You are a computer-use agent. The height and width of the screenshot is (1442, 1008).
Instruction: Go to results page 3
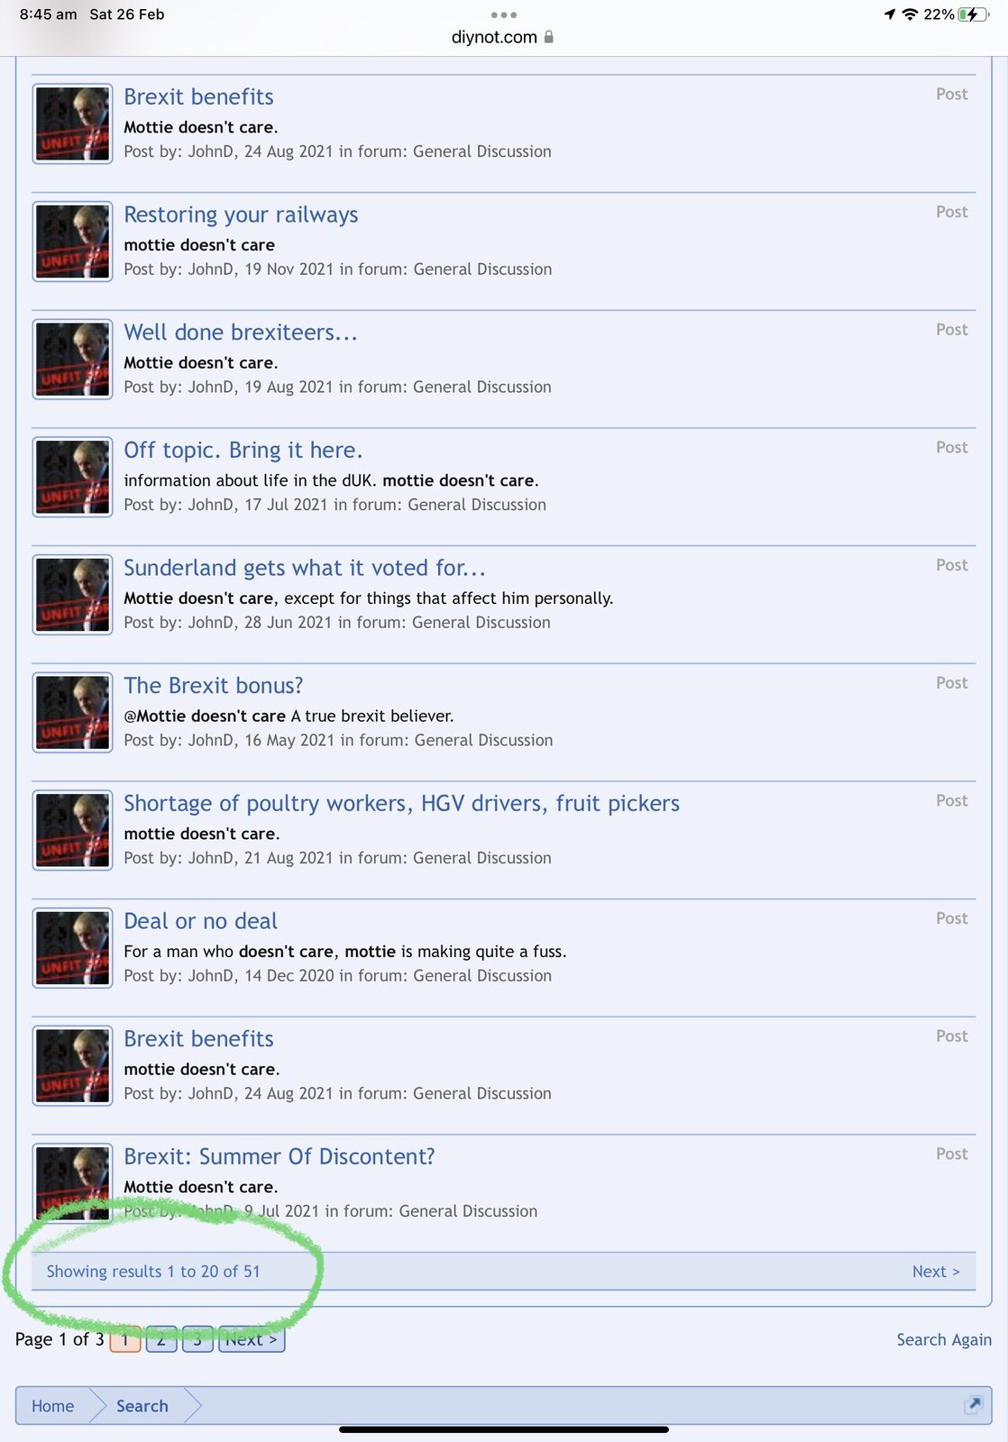pyautogui.click(x=197, y=1339)
